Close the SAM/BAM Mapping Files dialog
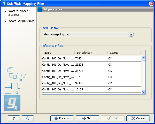Screen dimensions: 155x124 pos(151,4)
